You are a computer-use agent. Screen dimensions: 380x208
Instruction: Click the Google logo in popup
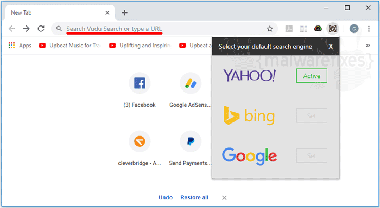click(x=249, y=156)
